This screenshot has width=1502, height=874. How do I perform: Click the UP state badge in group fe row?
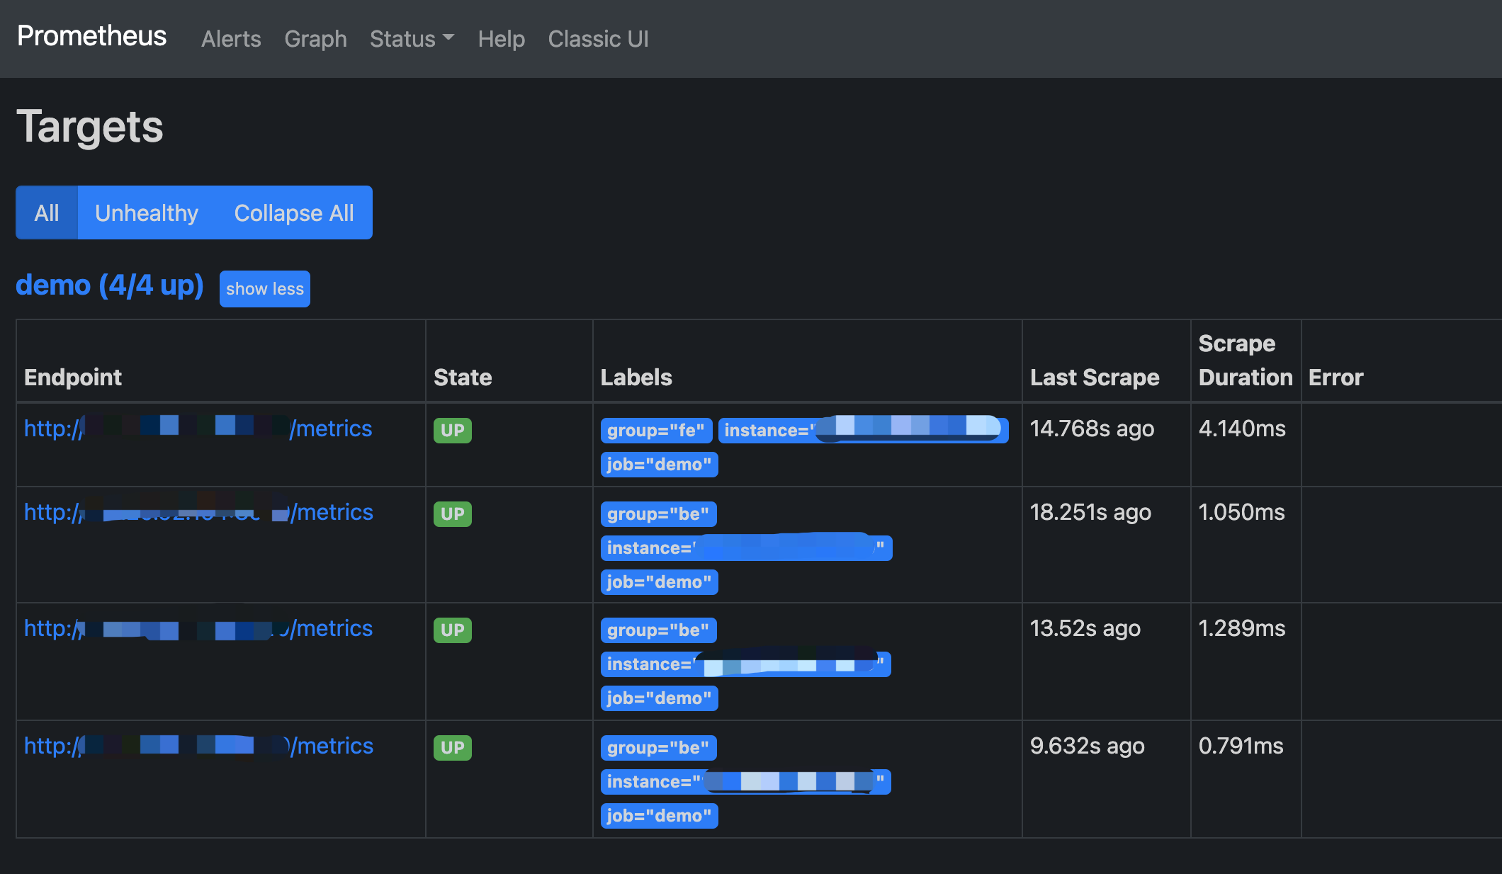pos(453,431)
